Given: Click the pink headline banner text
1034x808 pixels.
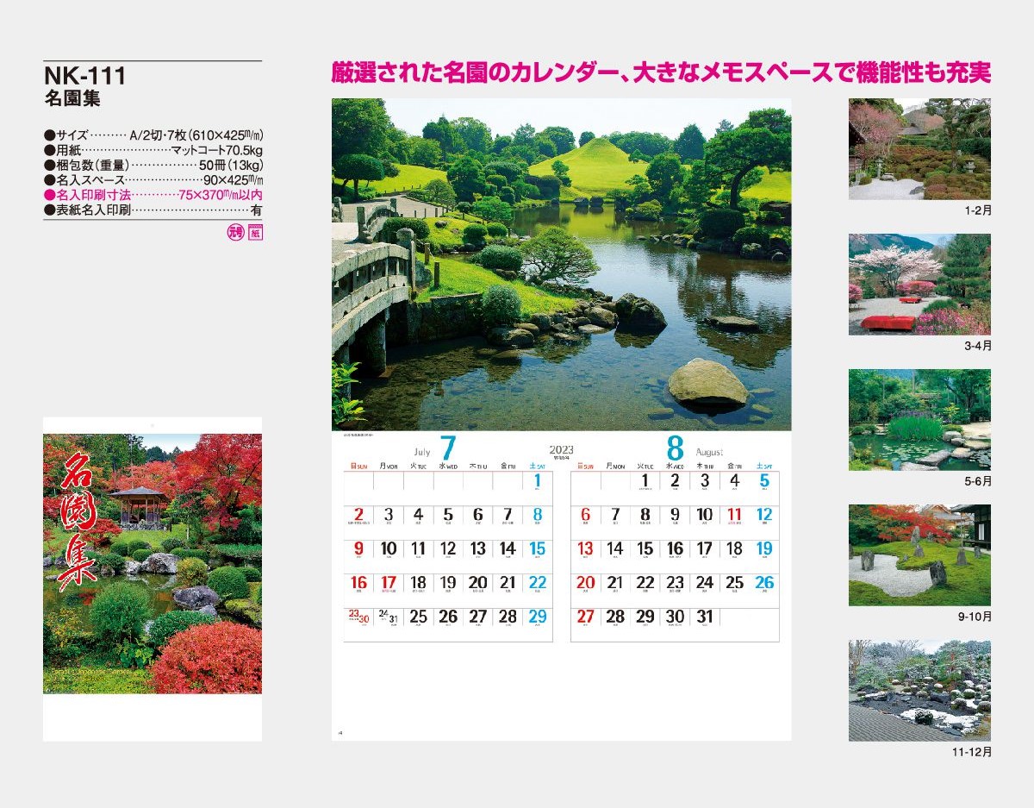Looking at the screenshot, I should pyautogui.click(x=661, y=73).
